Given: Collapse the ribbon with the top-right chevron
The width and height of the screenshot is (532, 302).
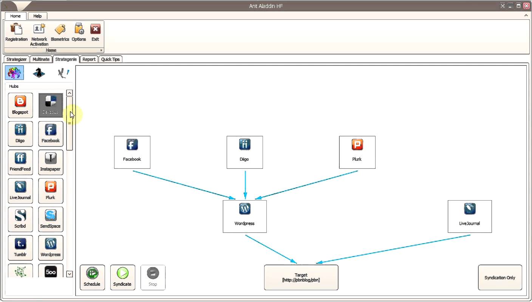Looking at the screenshot, I should coord(526,16).
